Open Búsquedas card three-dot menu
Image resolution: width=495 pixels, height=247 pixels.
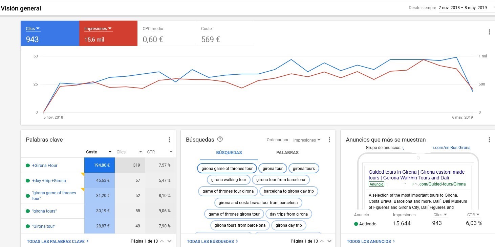(x=329, y=140)
